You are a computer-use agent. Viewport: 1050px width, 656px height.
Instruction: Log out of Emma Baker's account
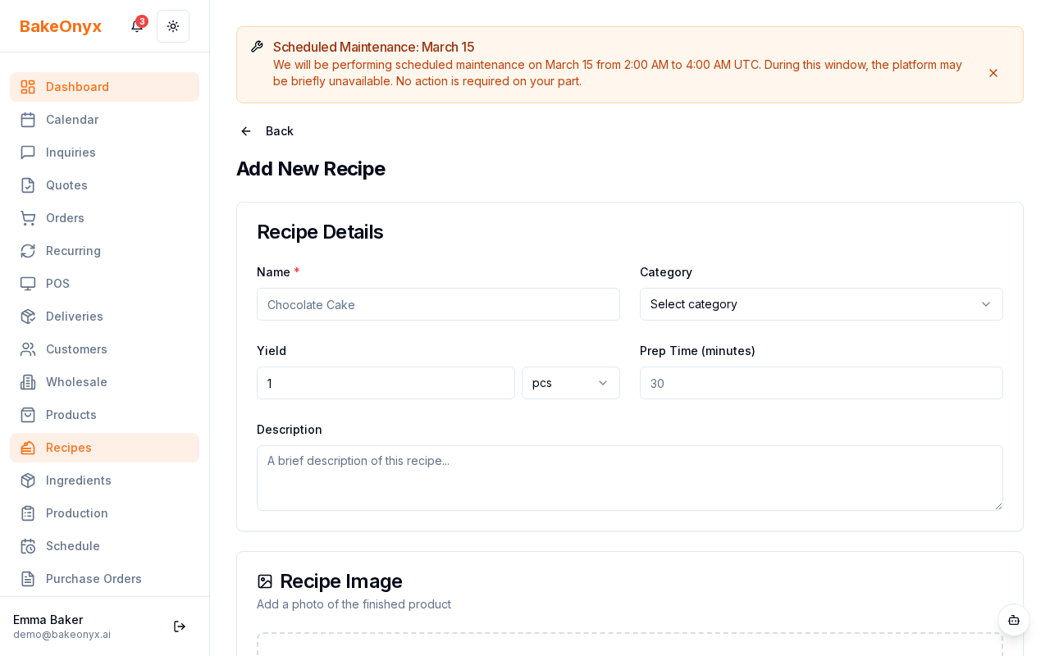tap(180, 626)
